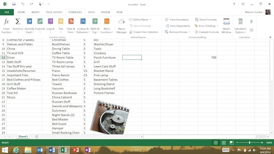
Task: Open the Text functions library
Action: tap(61, 26)
